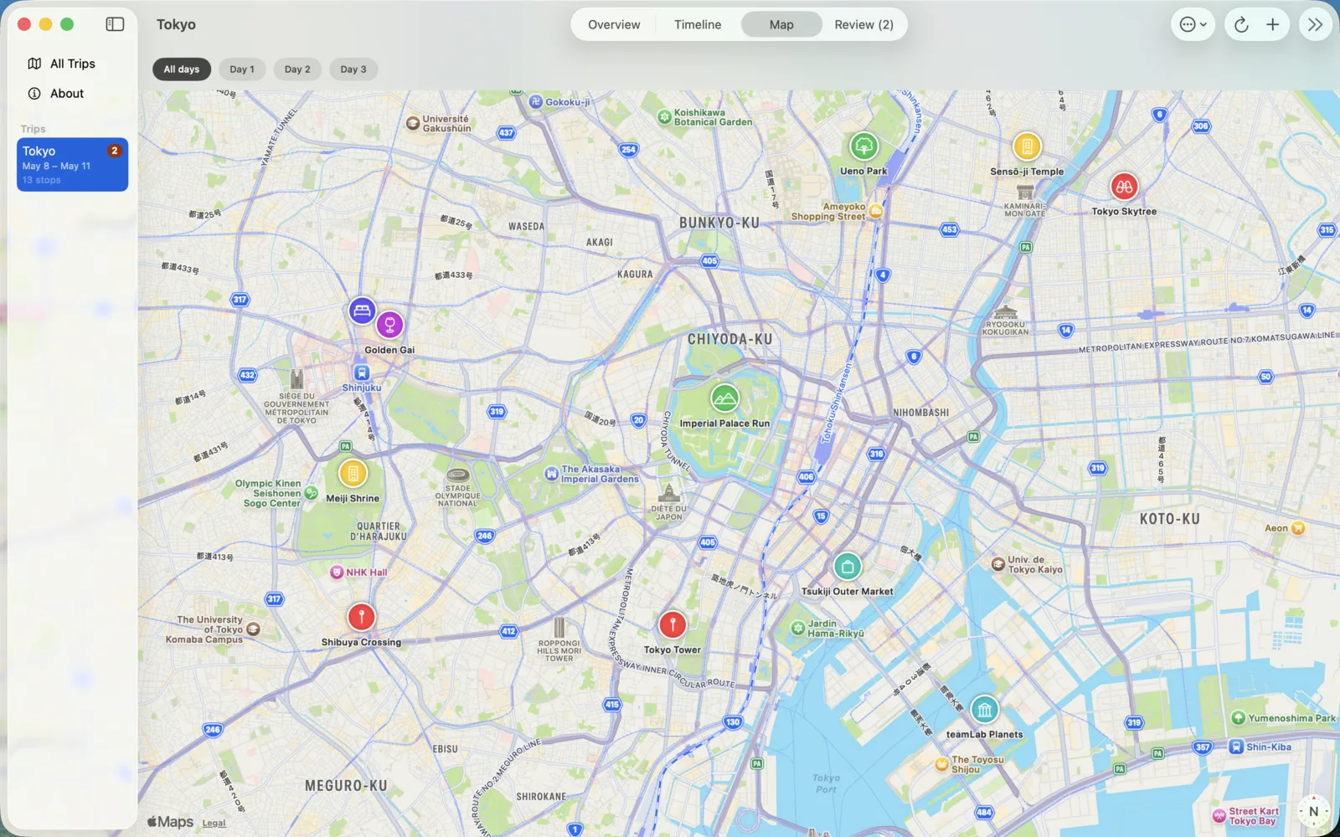Click the Université Gakushūin icon

click(x=412, y=123)
